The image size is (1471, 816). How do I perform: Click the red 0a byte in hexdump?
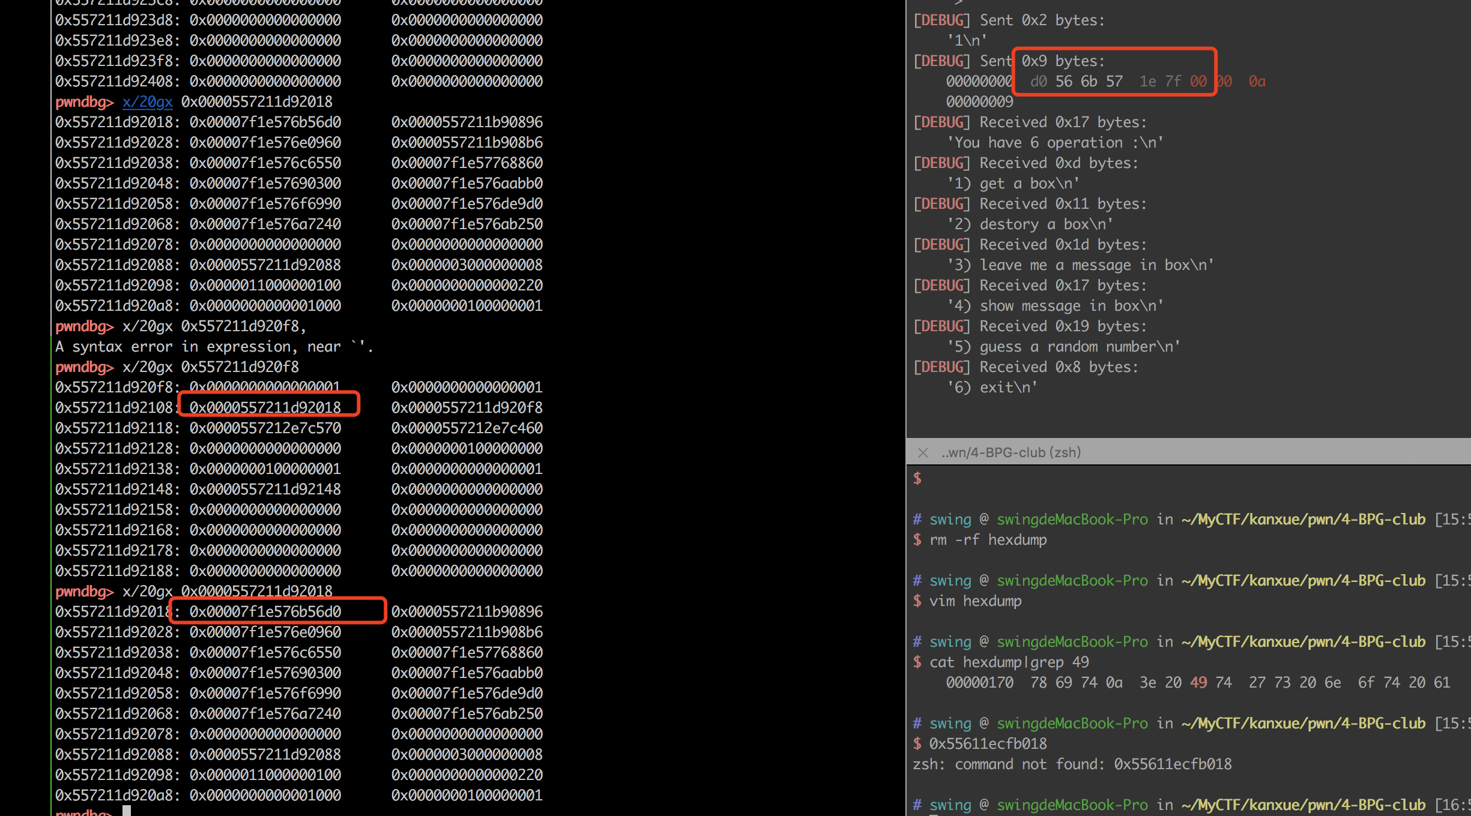pos(1257,82)
